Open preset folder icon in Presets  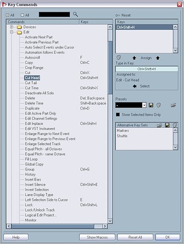coord(173,105)
